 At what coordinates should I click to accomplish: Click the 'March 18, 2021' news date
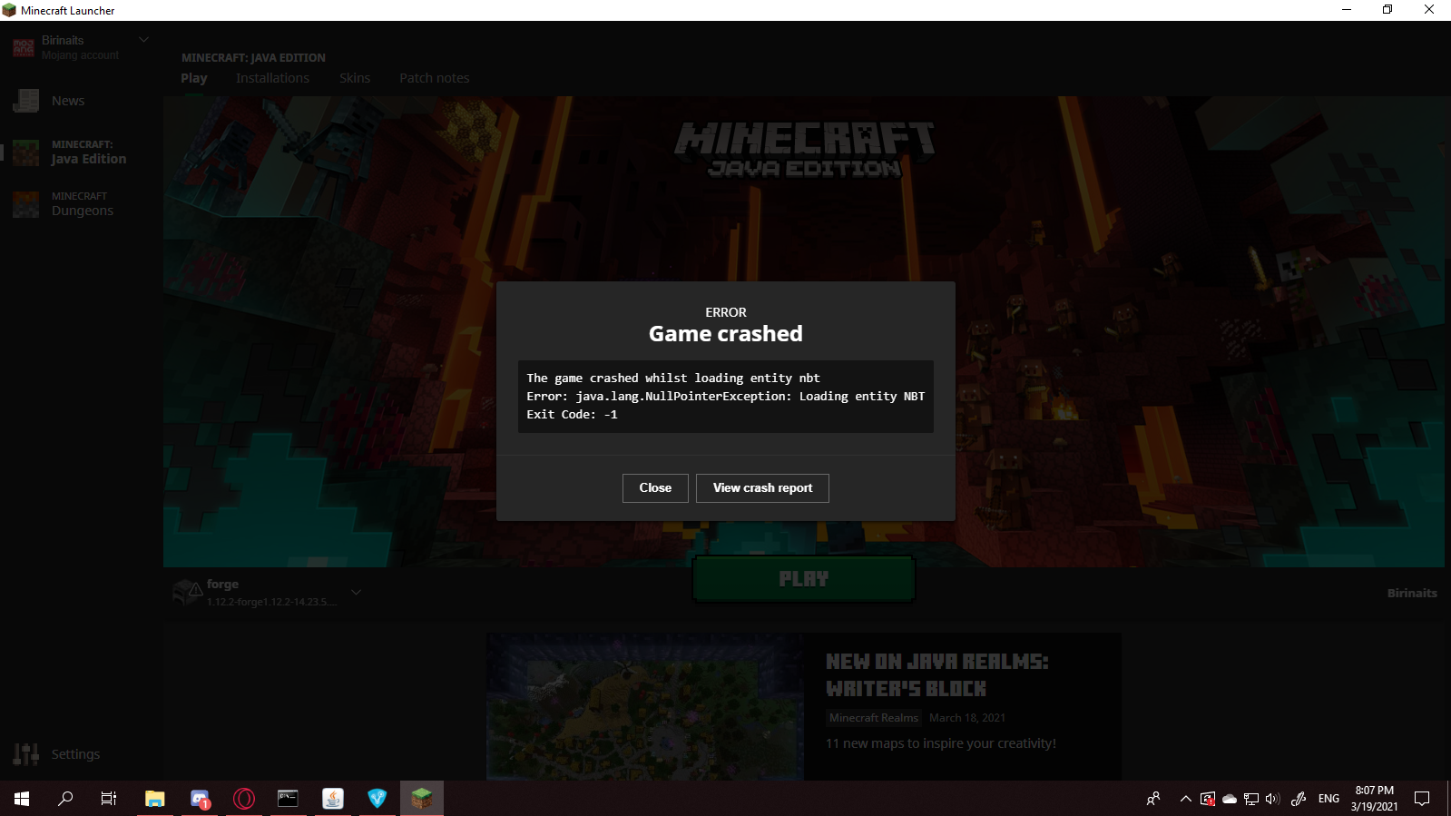967,718
